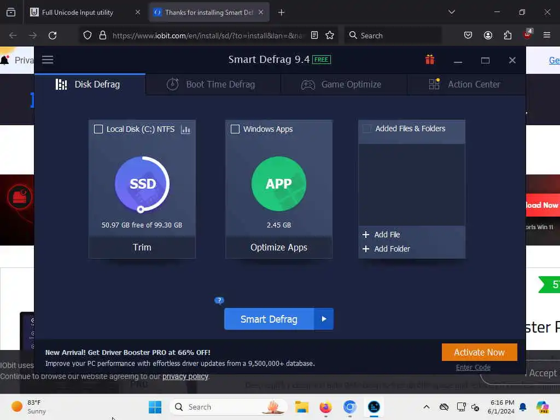Click the Firefox address bar URL field
This screenshot has height=420, width=560.
coord(207,36)
